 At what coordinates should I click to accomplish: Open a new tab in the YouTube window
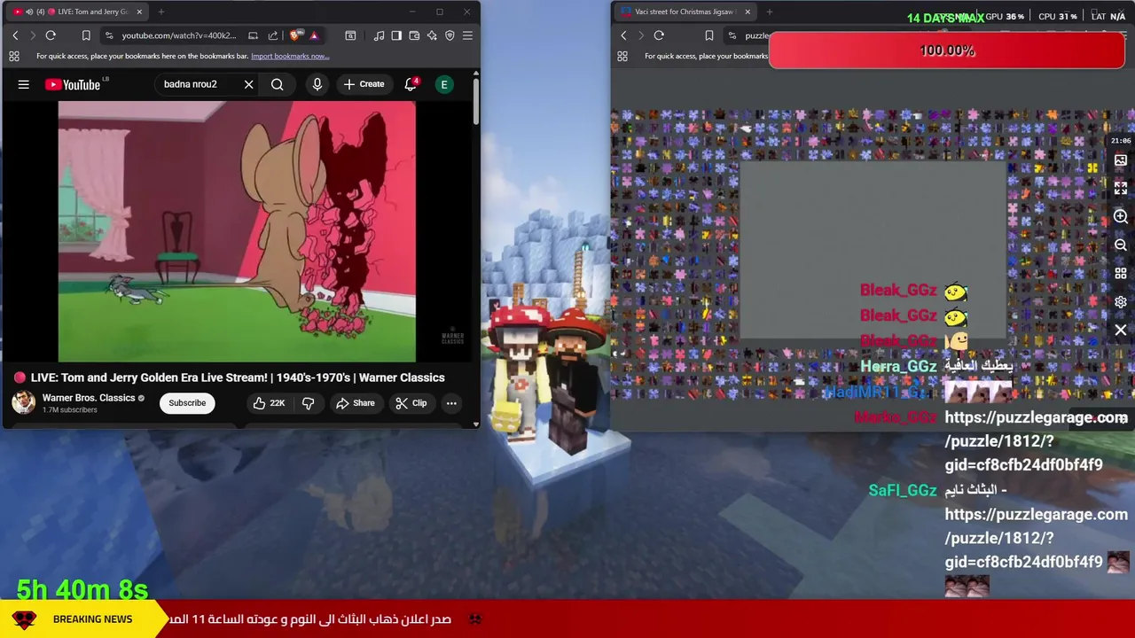[x=161, y=12]
